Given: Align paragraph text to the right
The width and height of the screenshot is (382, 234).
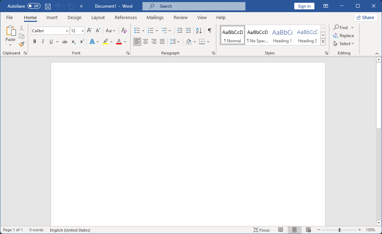Looking at the screenshot, I should click(x=154, y=42).
